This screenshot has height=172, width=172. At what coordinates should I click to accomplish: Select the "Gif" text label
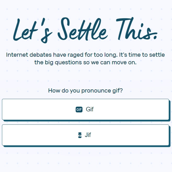click(90, 109)
